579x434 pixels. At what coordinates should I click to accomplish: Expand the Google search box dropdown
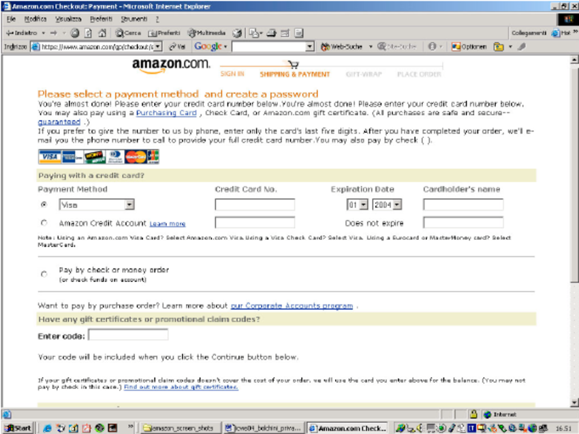point(310,46)
